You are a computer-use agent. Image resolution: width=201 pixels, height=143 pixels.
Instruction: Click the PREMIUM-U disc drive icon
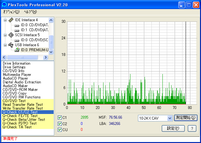click(17, 50)
